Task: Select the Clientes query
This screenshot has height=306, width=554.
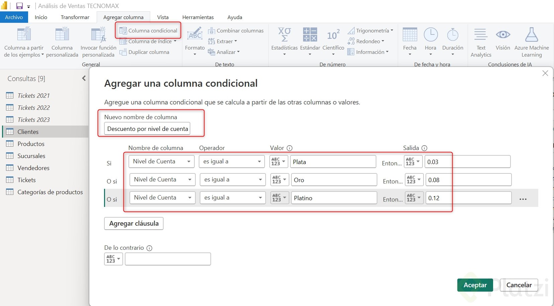Action: (x=45, y=132)
